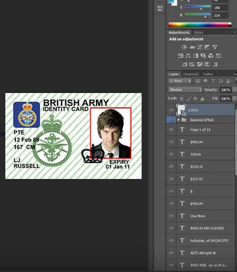Hide the $122.02 text layer
Image resolution: width=237 pixels, height=272 pixels.
click(171, 179)
